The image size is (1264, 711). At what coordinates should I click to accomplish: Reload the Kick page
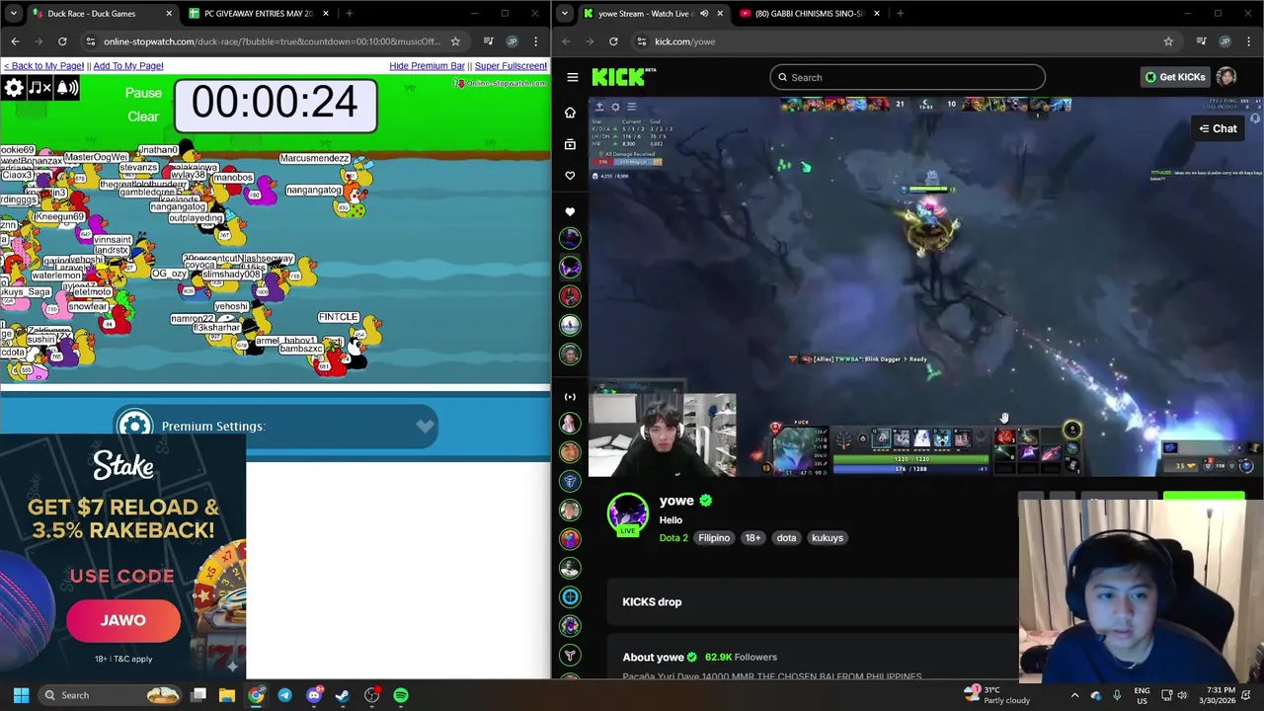pos(613,41)
